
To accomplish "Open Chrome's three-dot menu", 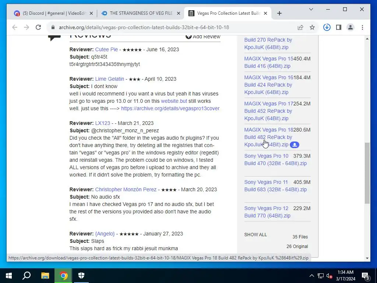I will [362, 27].
